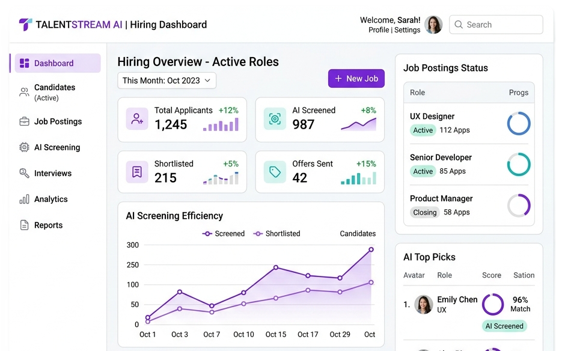562x351 pixels.
Task: Click the Total Applicants person-plus icon
Action: (137, 118)
